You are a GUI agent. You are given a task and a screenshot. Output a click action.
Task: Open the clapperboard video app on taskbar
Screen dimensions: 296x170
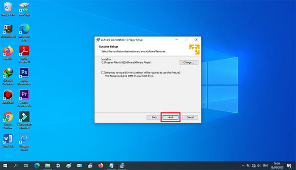pyautogui.click(x=90, y=166)
